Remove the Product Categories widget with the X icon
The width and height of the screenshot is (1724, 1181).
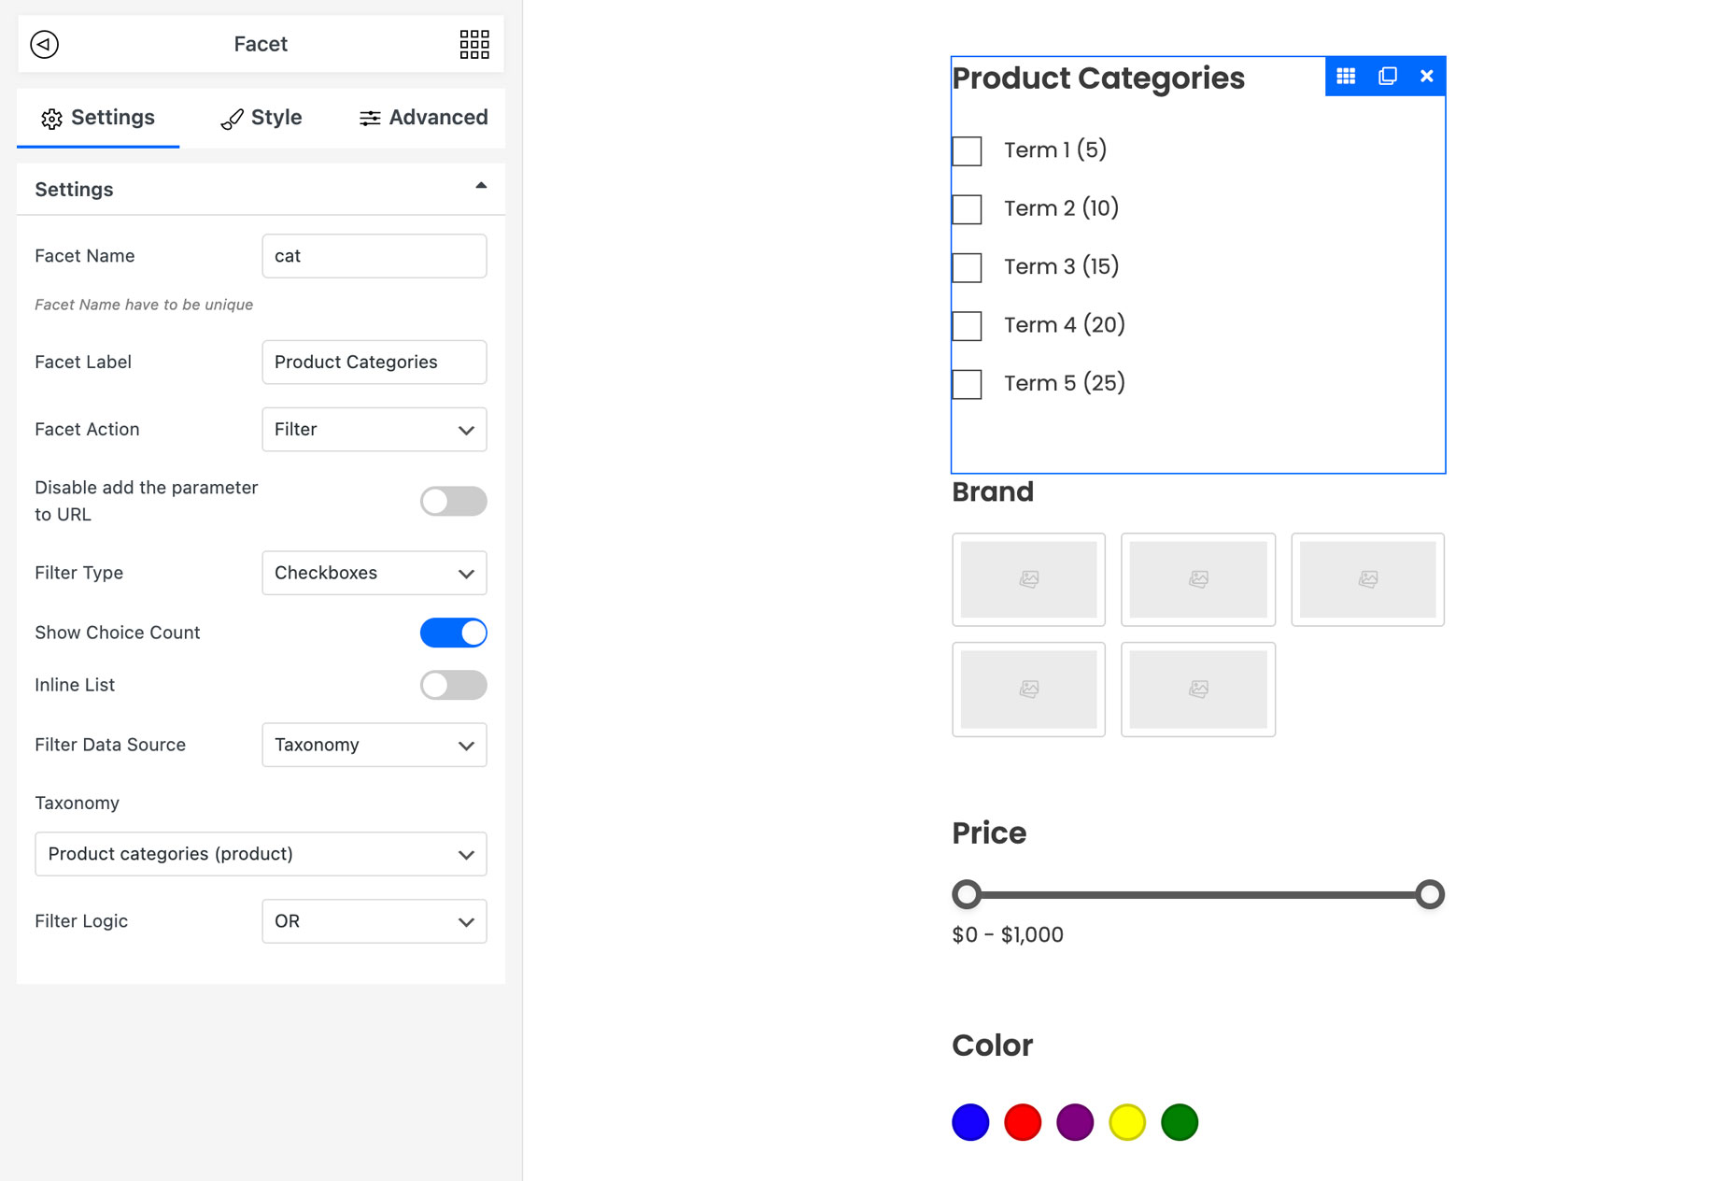(1426, 76)
